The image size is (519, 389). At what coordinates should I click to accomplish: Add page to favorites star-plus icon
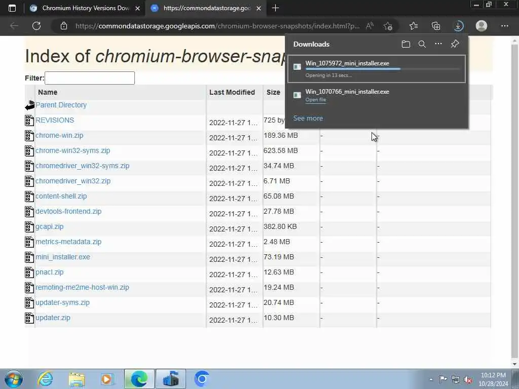(388, 26)
